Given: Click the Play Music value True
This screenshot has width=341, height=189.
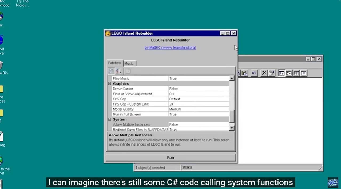Looking at the screenshot, I should [173, 79].
